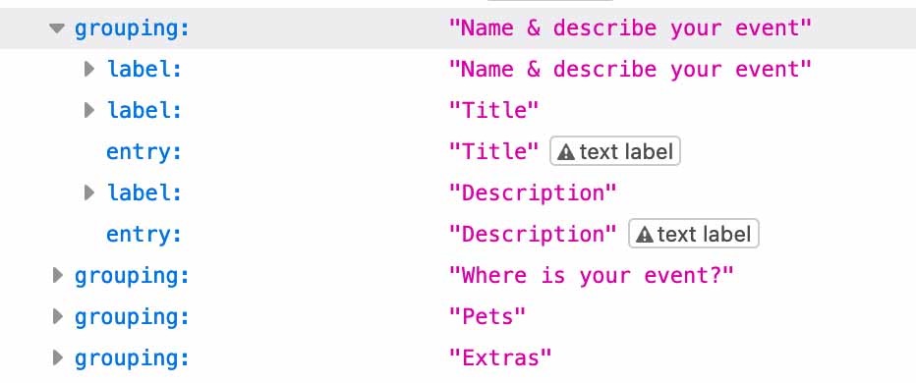Screen dimensions: 916x383
Task: Expand the "Extras" grouping arrow
Action: (x=57, y=357)
